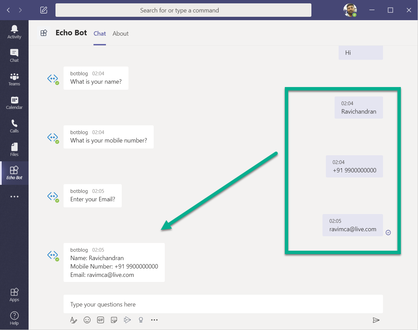418x330 pixels.
Task: Open Files in the sidebar
Action: click(x=14, y=150)
